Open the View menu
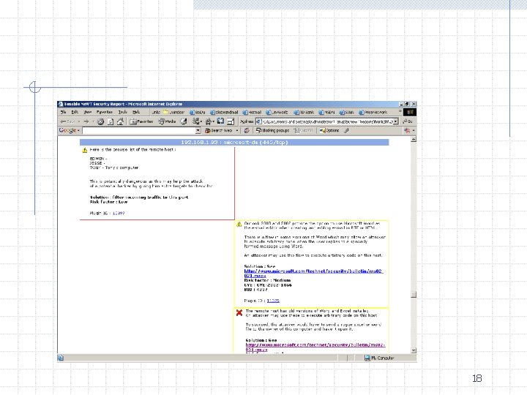Viewport: 527px width, 395px height. [x=87, y=112]
